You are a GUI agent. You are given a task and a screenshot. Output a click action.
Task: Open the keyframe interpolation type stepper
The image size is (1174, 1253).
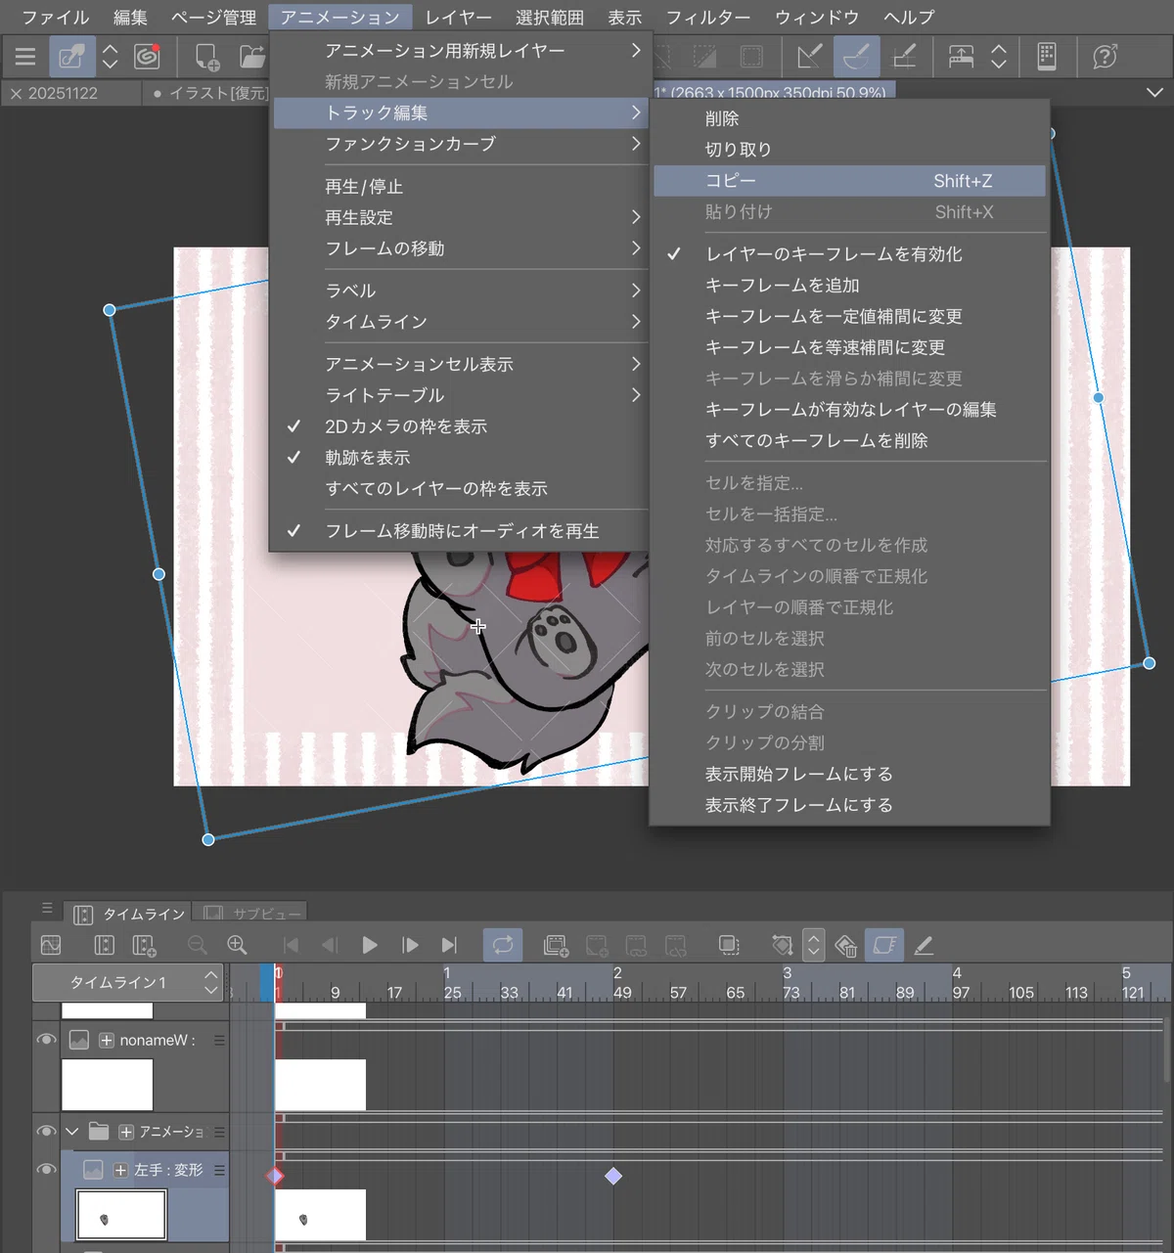813,945
